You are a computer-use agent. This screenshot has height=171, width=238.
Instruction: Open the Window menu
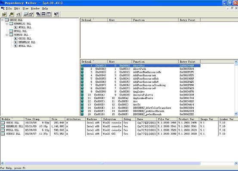[x=35, y=9]
